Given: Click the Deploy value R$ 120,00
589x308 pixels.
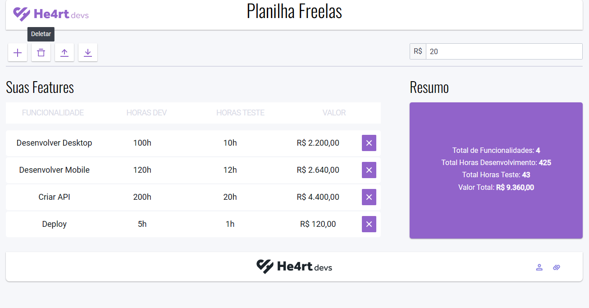Looking at the screenshot, I should point(318,224).
